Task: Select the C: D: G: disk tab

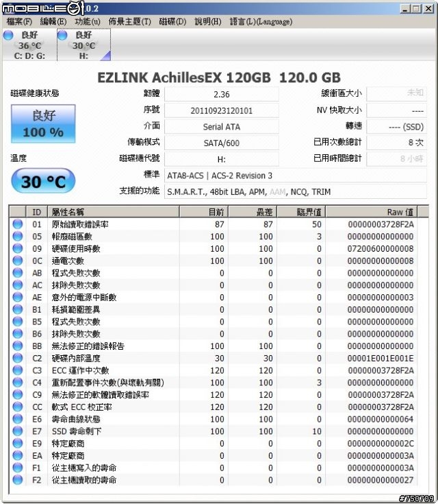Action: coord(29,45)
